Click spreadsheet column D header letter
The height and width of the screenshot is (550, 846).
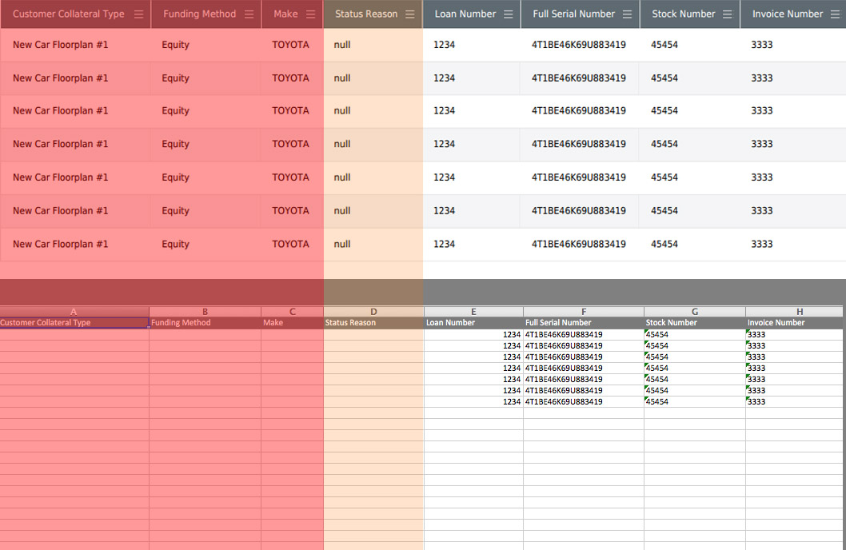[373, 312]
